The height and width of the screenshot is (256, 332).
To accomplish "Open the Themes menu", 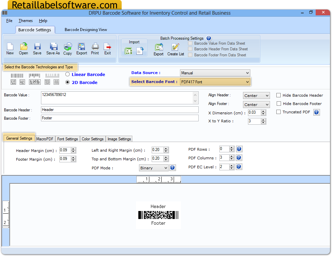I will [x=26, y=21].
